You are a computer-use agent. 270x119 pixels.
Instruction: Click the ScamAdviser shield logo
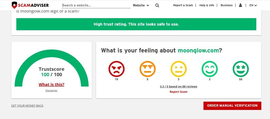tap(30, 5)
